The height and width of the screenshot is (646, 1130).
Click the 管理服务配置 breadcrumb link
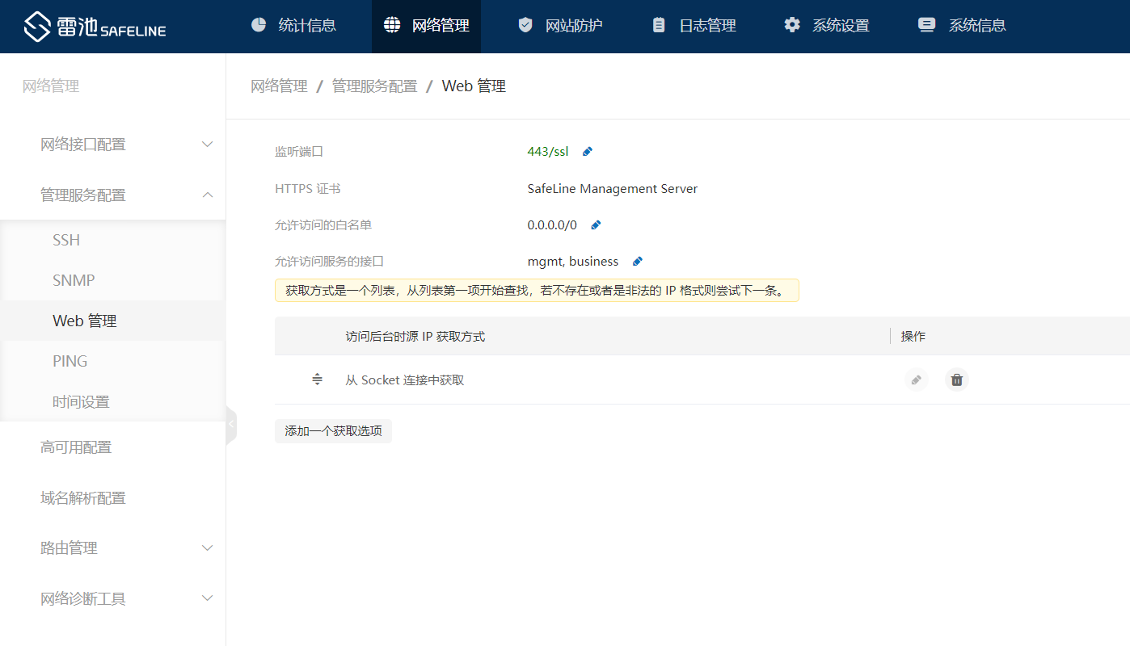pos(374,86)
